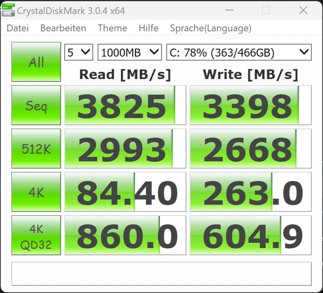Open the Datei menu
Viewport: 323px width, 293px height.
click(18, 28)
